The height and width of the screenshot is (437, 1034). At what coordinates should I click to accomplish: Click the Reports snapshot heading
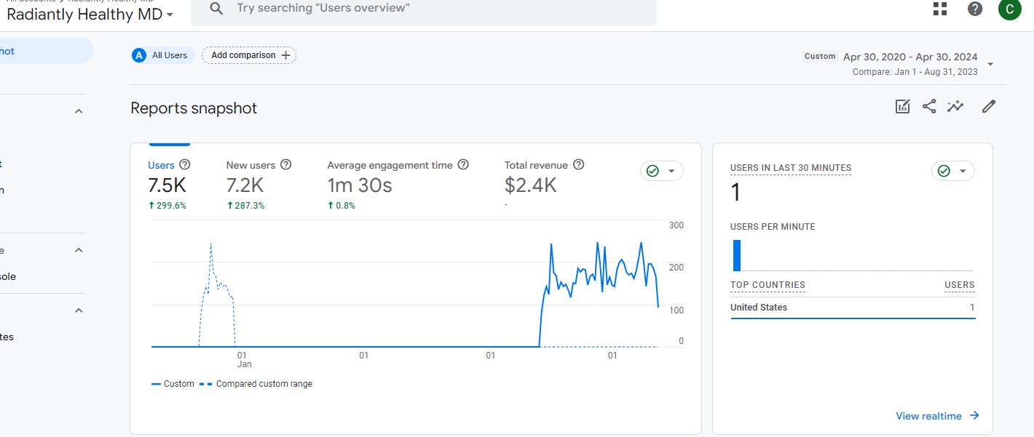point(194,108)
